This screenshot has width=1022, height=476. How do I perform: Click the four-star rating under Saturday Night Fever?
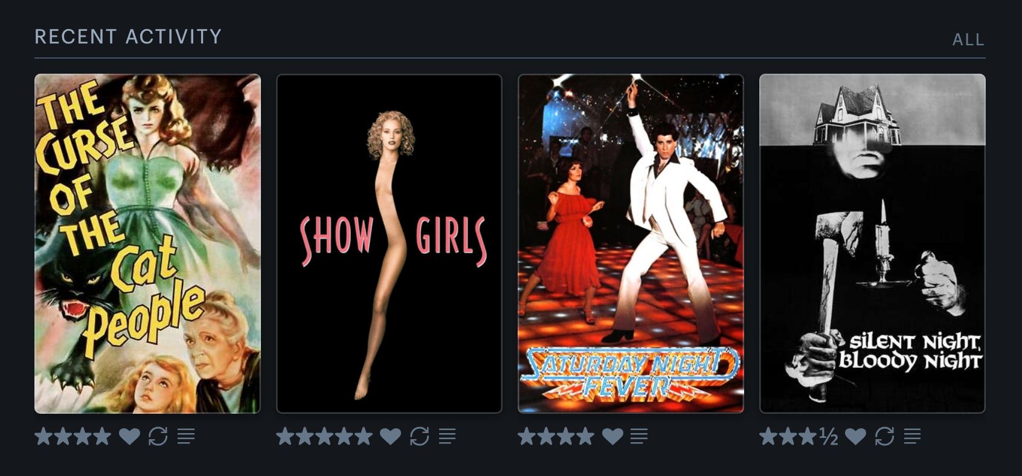click(x=556, y=436)
